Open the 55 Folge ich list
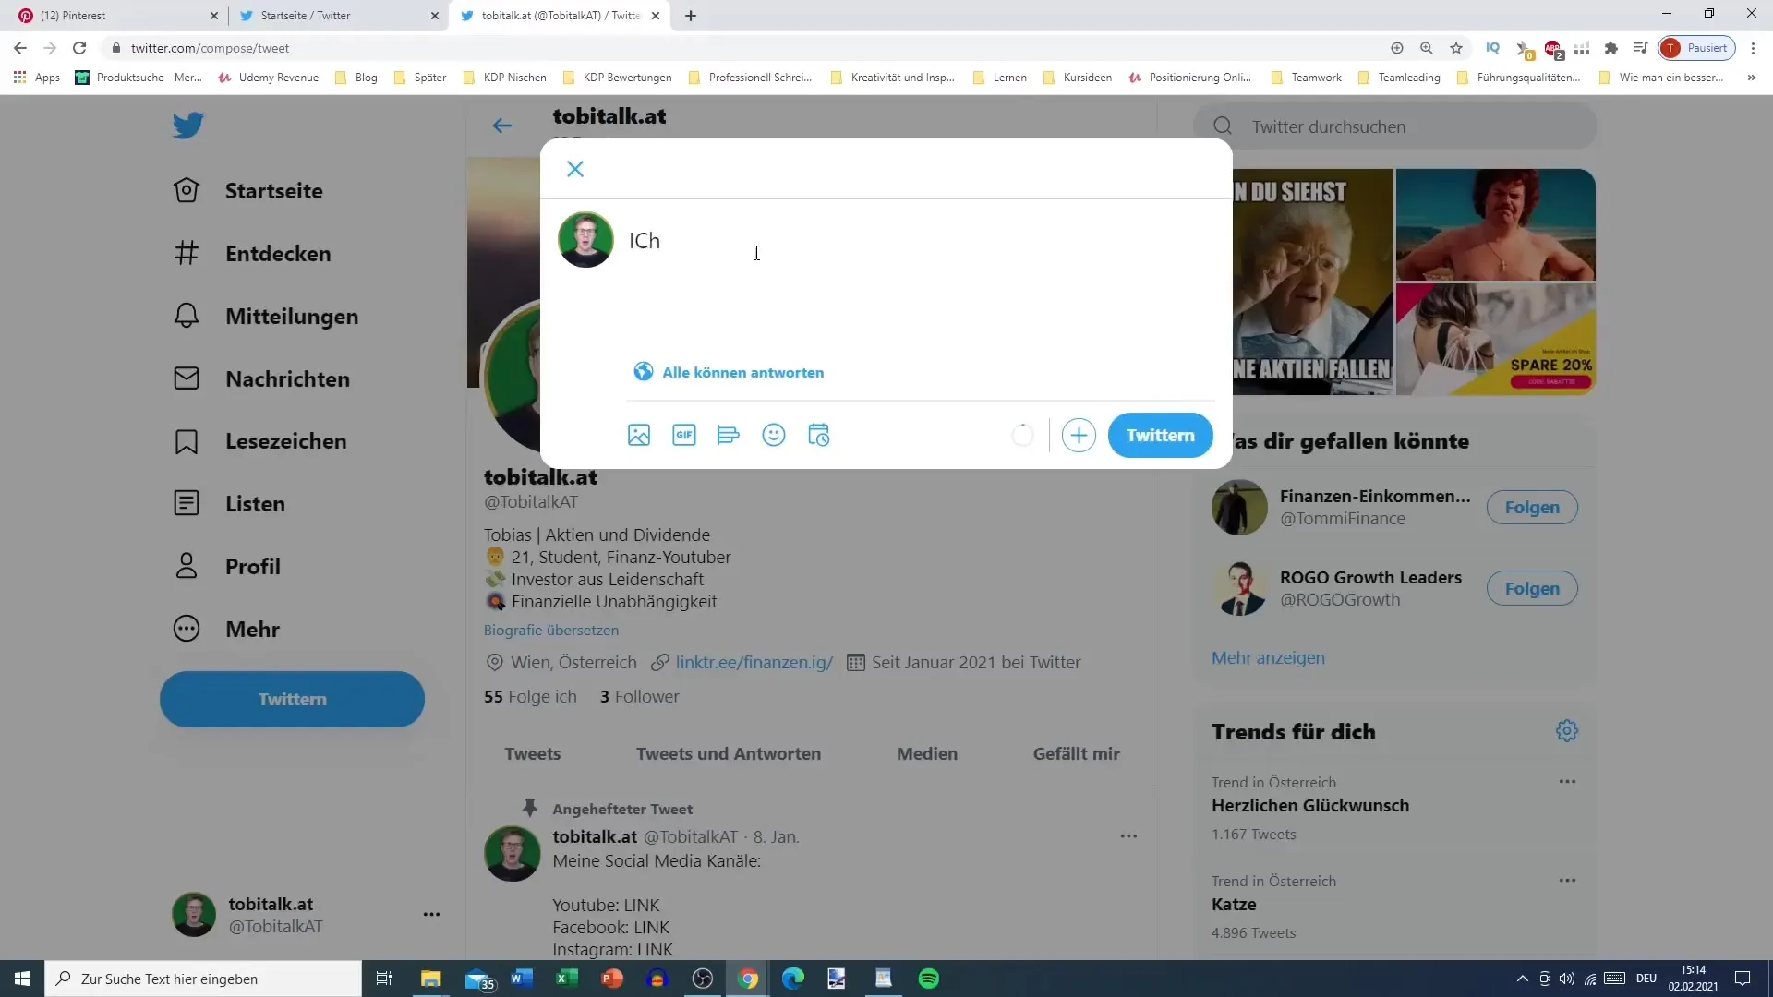This screenshot has width=1773, height=997. [x=530, y=697]
